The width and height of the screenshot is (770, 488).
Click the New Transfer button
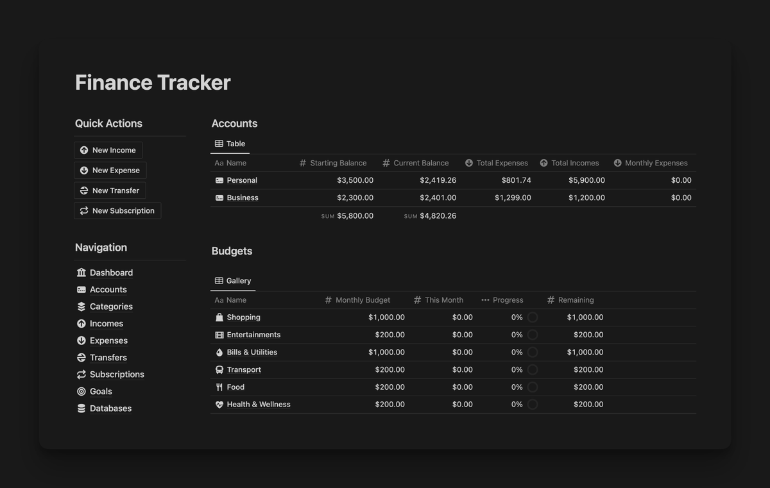[110, 190]
